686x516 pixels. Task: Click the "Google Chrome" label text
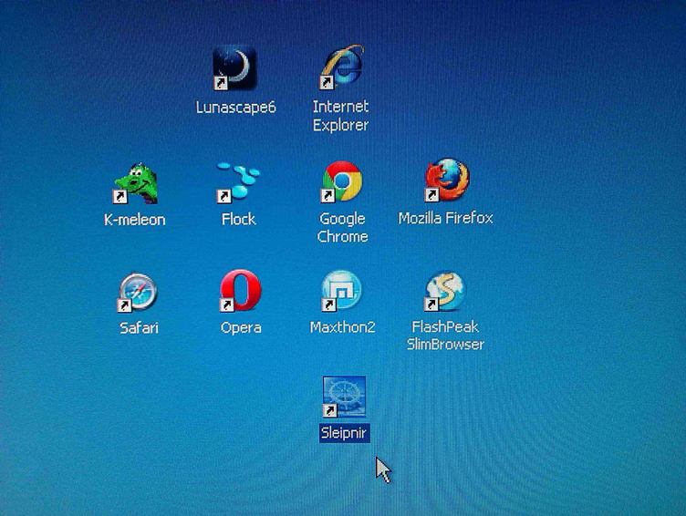(343, 227)
